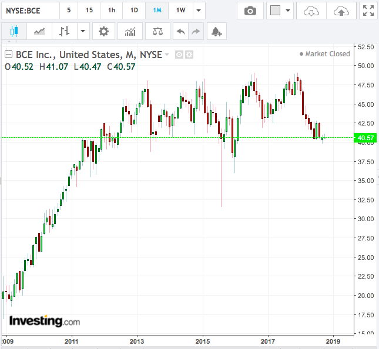The height and width of the screenshot is (349, 379).
Task: Select the bar chart style
Action: point(65,31)
